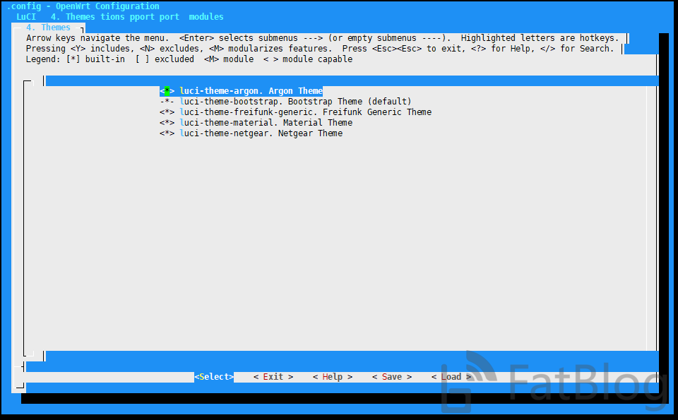The height and width of the screenshot is (420, 678).
Task: Select luci-theme-bootstrap. Bootstrap Theme (default) entry
Action: [295, 102]
